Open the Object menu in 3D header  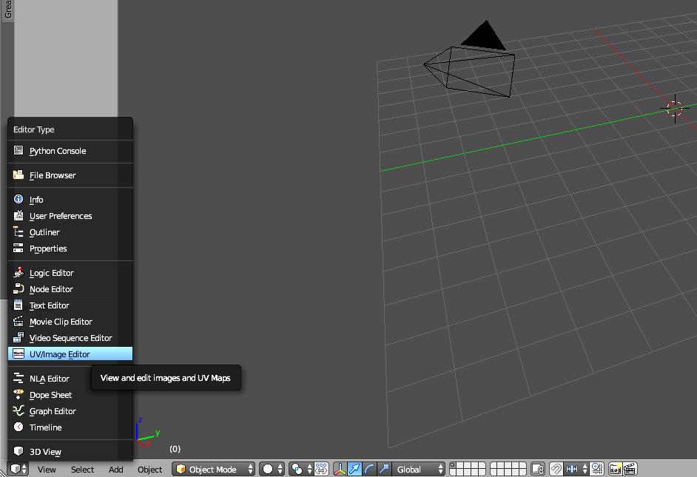(149, 470)
